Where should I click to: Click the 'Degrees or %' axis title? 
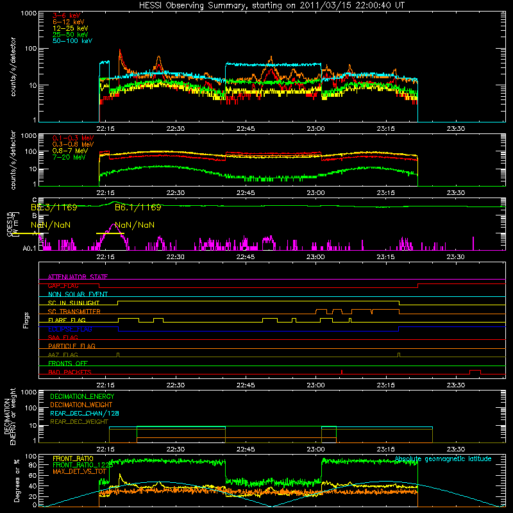point(17,480)
